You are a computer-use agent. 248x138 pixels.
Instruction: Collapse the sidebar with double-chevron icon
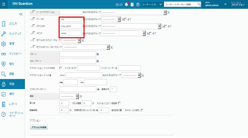tap(21, 14)
